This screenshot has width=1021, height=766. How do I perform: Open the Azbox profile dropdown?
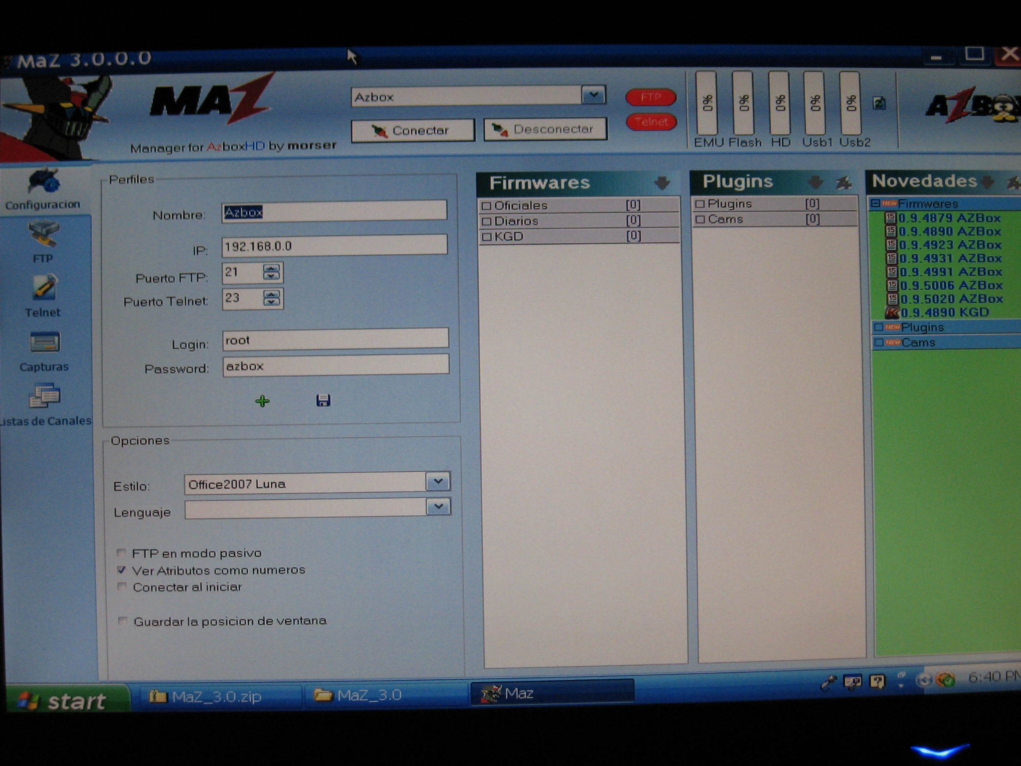click(x=593, y=95)
